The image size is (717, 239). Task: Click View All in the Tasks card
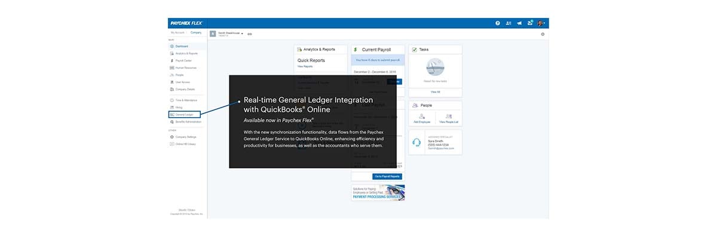tap(435, 92)
